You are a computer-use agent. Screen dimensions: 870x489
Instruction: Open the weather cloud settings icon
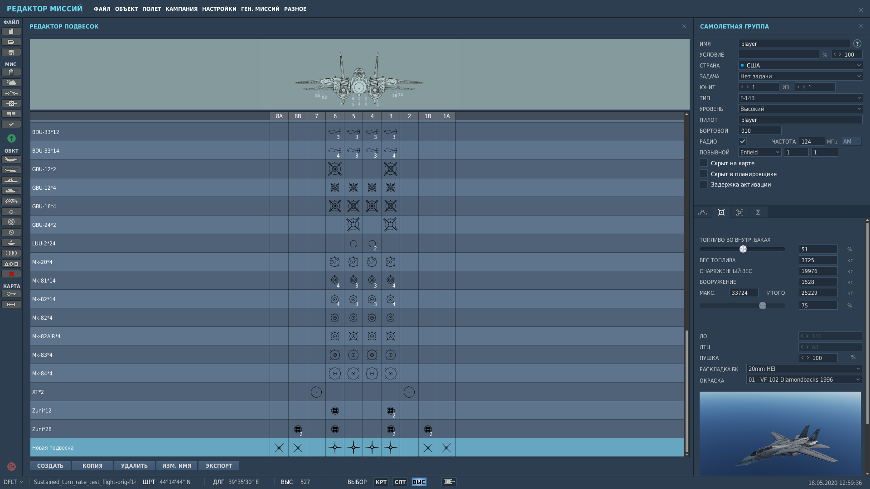click(11, 82)
